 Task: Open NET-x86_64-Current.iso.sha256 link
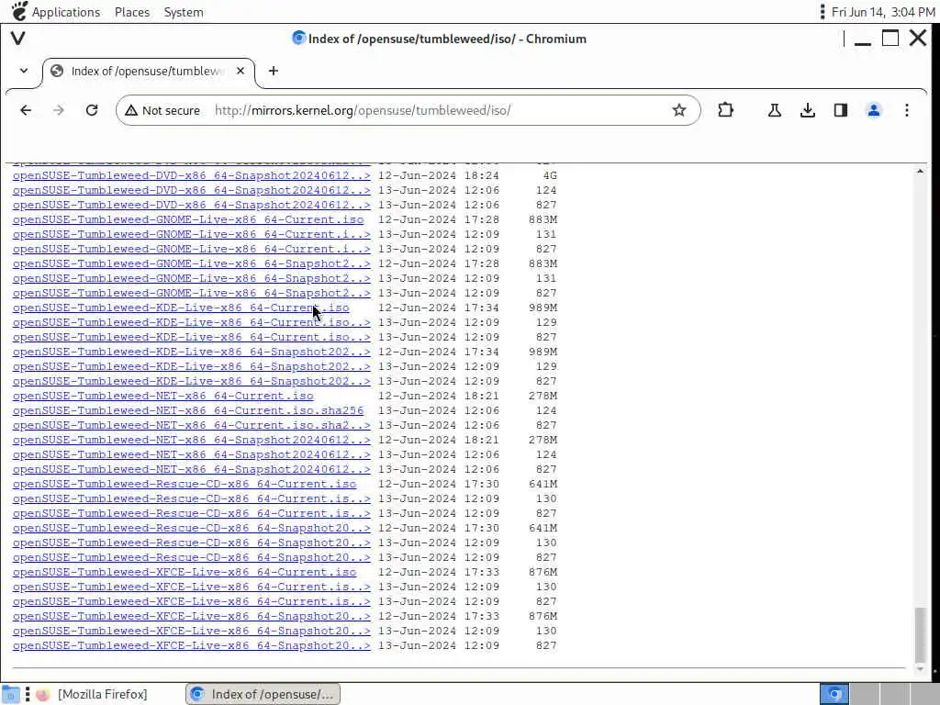pos(187,410)
